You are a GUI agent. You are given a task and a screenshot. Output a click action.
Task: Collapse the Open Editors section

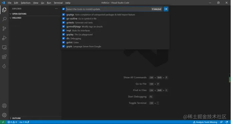35,14
